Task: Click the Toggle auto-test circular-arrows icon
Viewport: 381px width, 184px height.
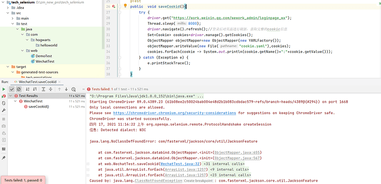Action: coord(4,103)
